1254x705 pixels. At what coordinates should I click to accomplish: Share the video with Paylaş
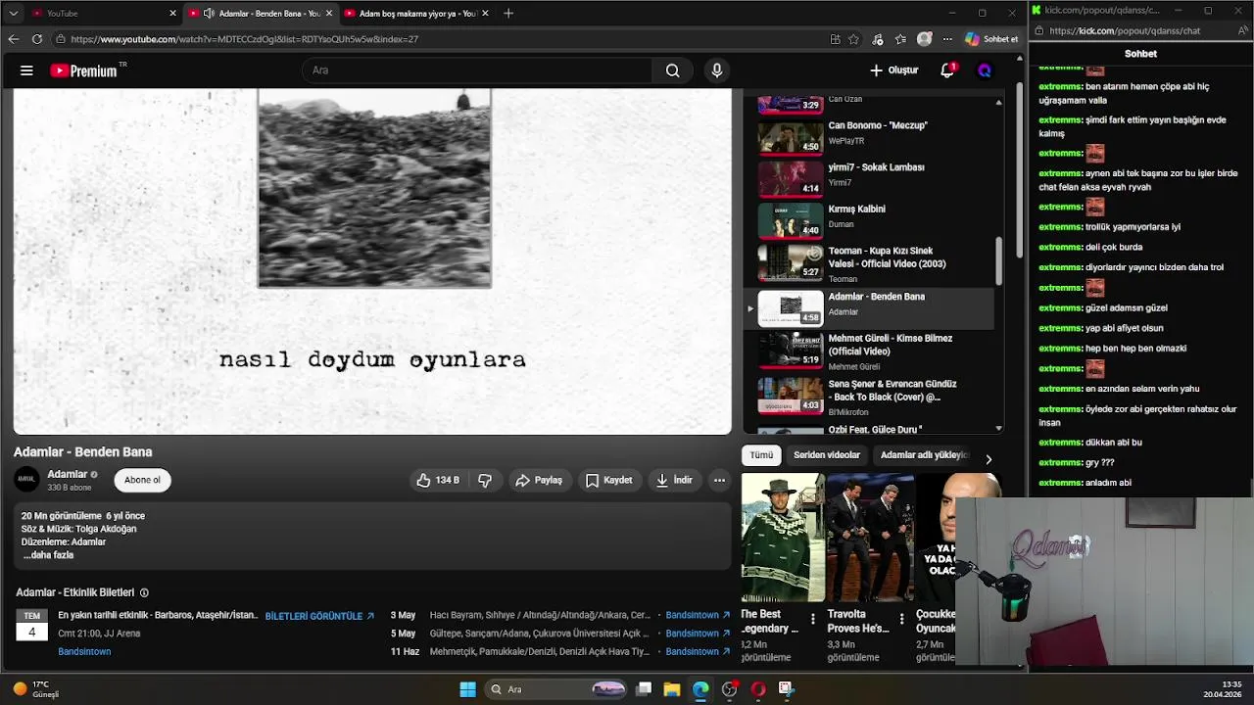(539, 480)
